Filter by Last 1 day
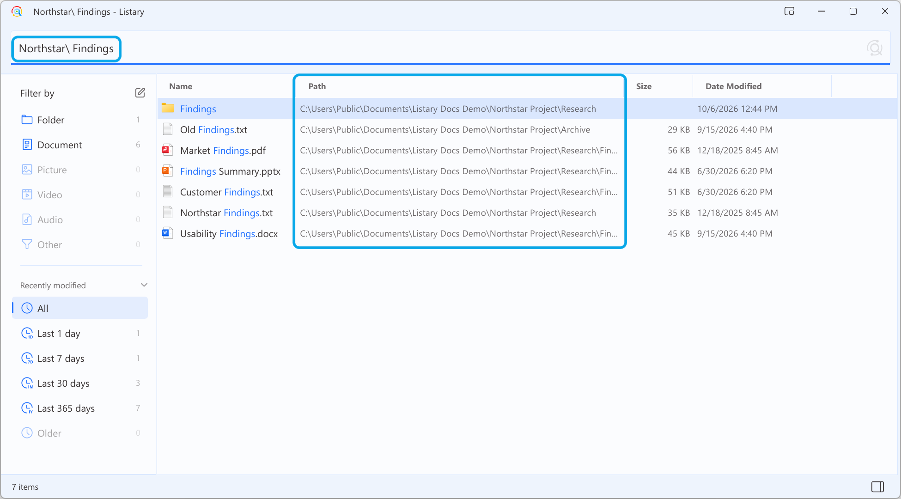This screenshot has height=499, width=901. [x=80, y=333]
